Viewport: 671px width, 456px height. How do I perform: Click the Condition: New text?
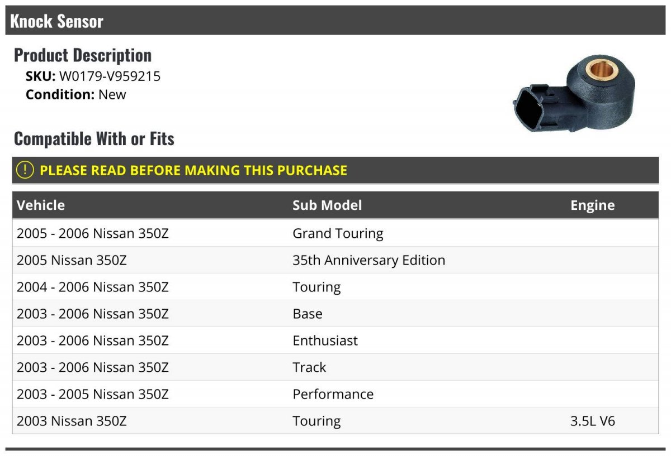[76, 94]
